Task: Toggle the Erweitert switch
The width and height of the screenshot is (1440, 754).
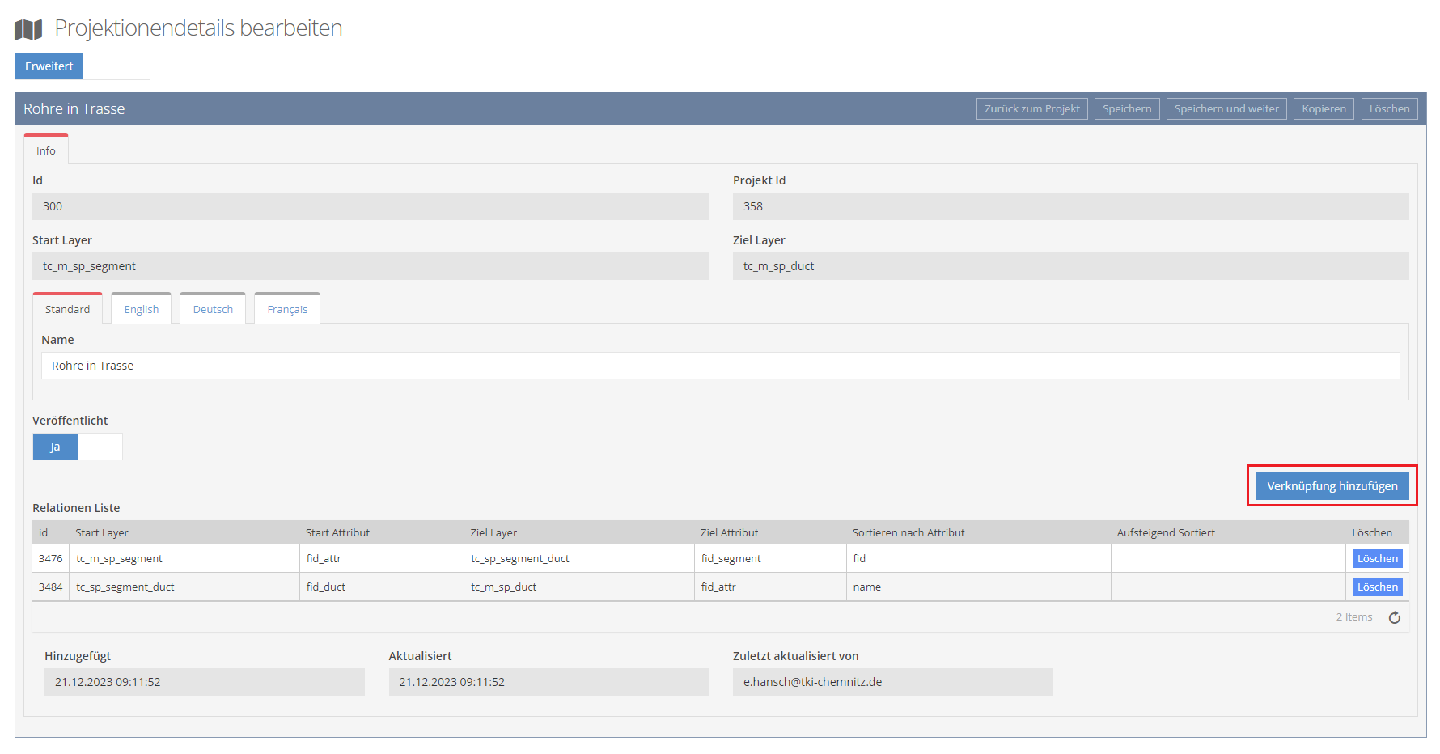Action: (82, 66)
